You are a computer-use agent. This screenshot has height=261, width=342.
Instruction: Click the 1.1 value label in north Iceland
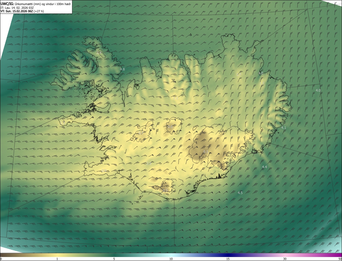pyautogui.click(x=176, y=98)
